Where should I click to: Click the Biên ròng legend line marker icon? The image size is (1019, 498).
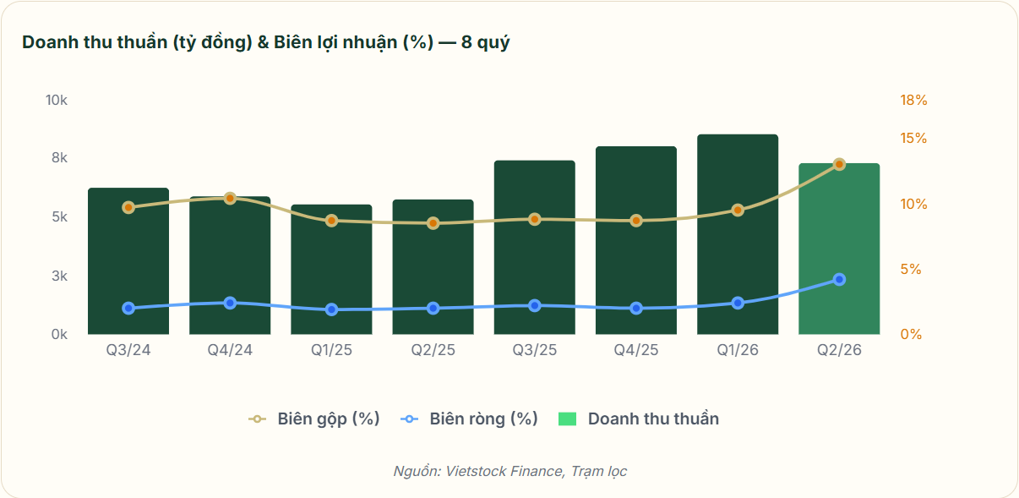409,419
